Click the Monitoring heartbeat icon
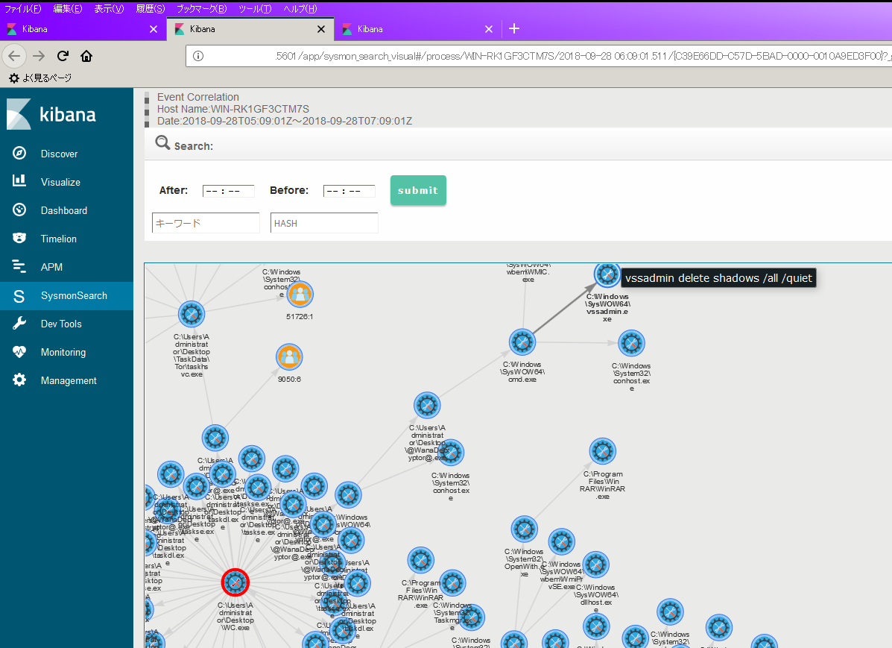The image size is (892, 648). 19,352
